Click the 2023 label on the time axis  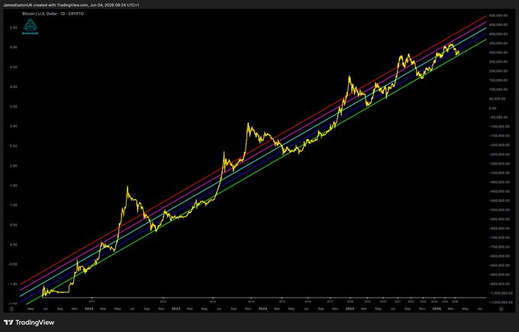[x=176, y=309]
